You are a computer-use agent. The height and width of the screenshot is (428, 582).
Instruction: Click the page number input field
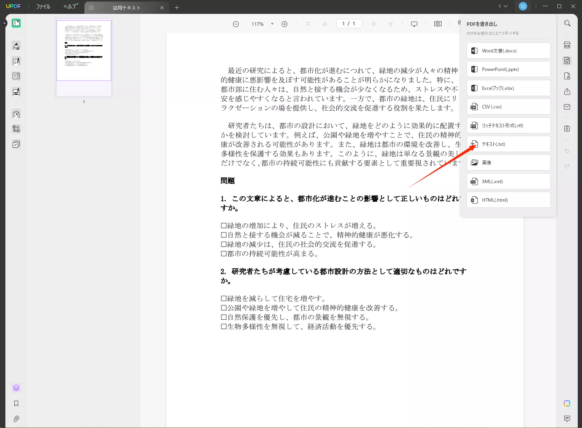349,24
